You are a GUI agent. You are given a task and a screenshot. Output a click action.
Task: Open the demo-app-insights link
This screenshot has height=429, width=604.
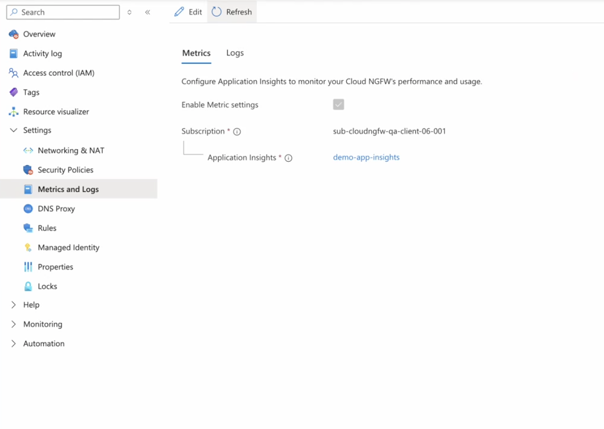pos(366,157)
